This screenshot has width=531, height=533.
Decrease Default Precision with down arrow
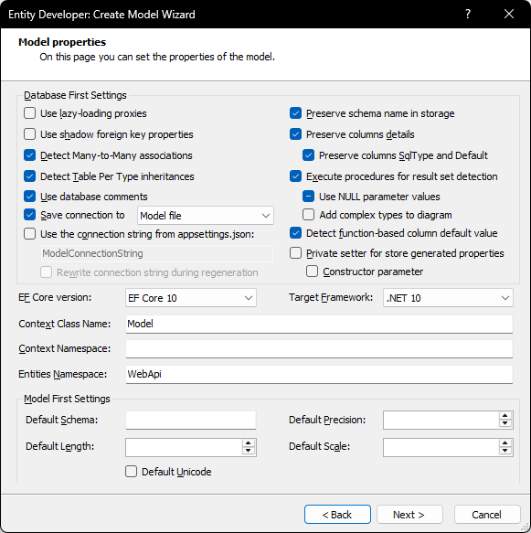(505, 424)
